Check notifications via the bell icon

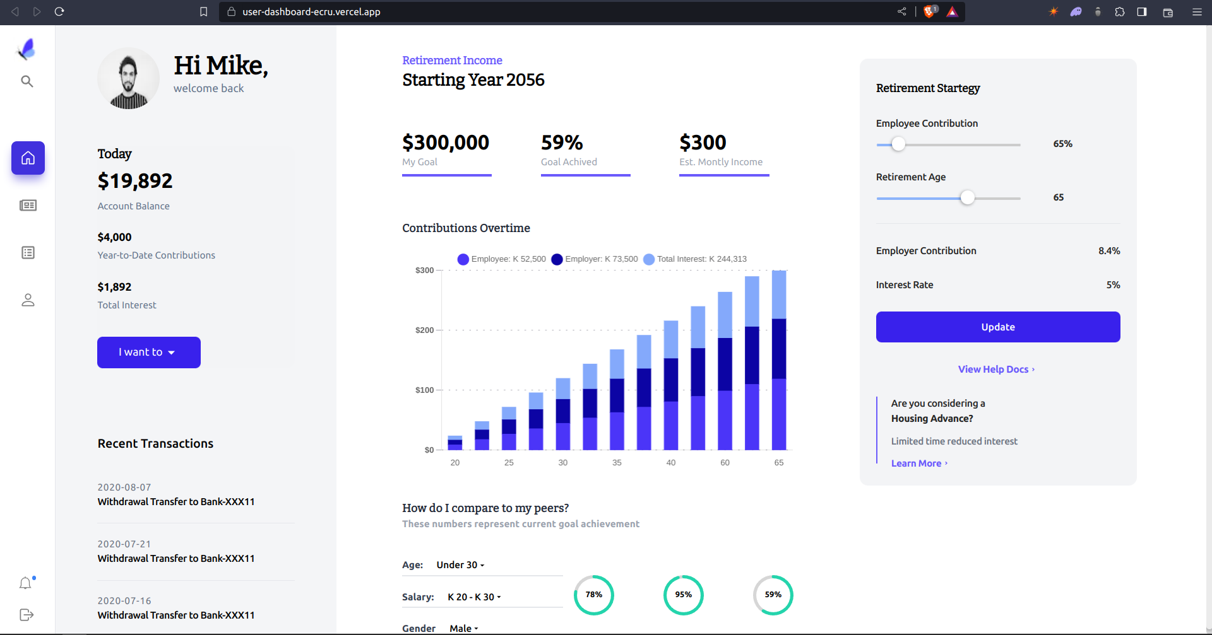26,583
